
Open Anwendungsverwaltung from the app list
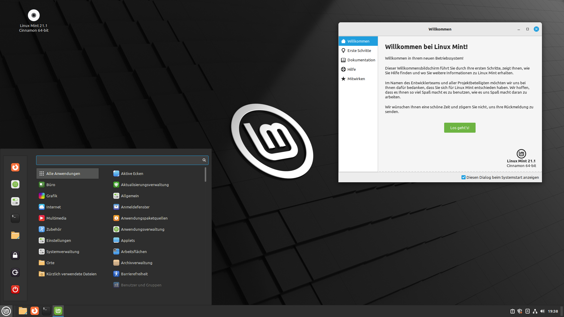click(142, 229)
